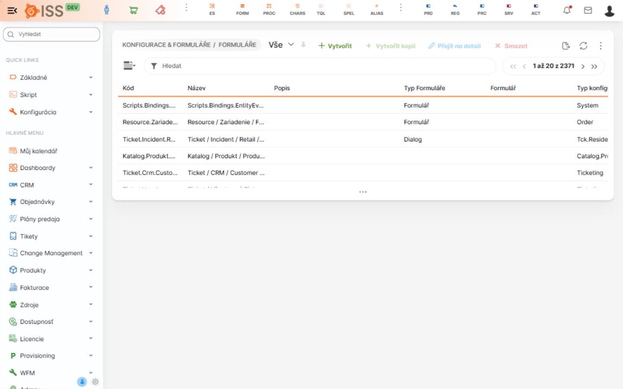Open the REG shortcut
Viewport: 623px width, 389px height.
tap(455, 10)
